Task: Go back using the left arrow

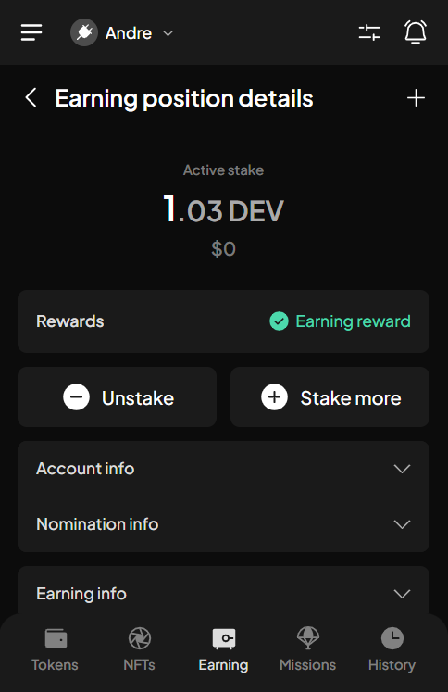Action: tap(31, 97)
